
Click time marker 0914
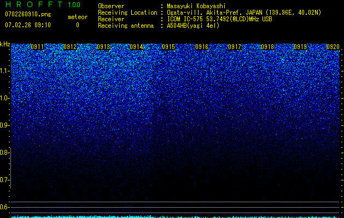point(136,47)
